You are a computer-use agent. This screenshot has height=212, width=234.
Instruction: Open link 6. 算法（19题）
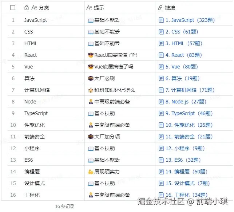point(183,78)
